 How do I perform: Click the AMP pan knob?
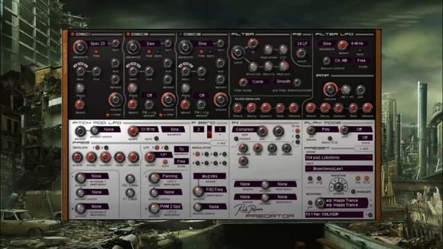[360, 90]
